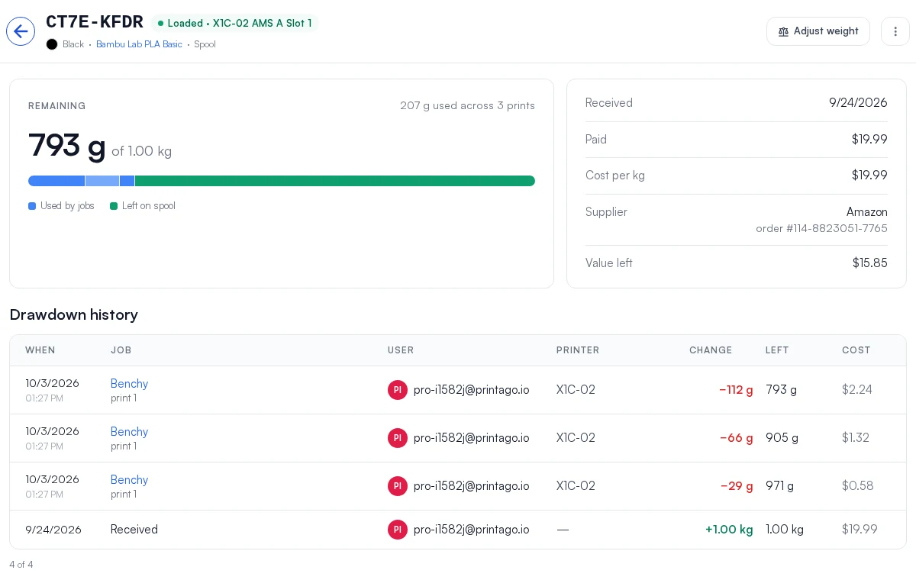
Task: Select the spool ID CT7E-KFDR title
Action: coord(95,22)
